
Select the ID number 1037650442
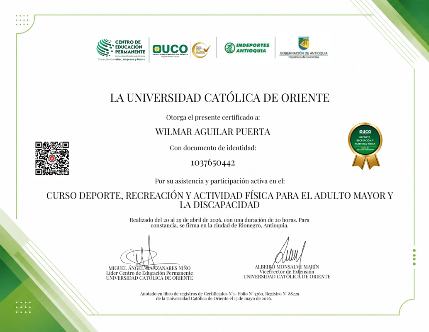(213, 163)
